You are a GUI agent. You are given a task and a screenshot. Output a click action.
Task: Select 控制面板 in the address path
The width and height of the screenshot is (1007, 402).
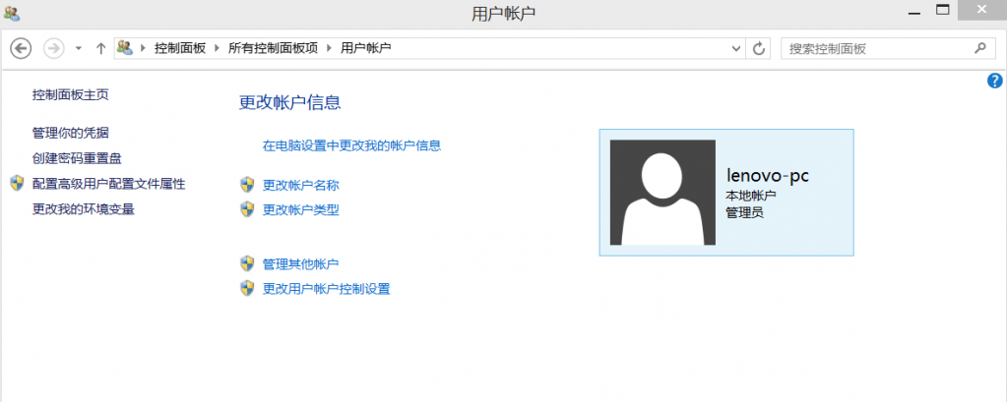point(180,48)
